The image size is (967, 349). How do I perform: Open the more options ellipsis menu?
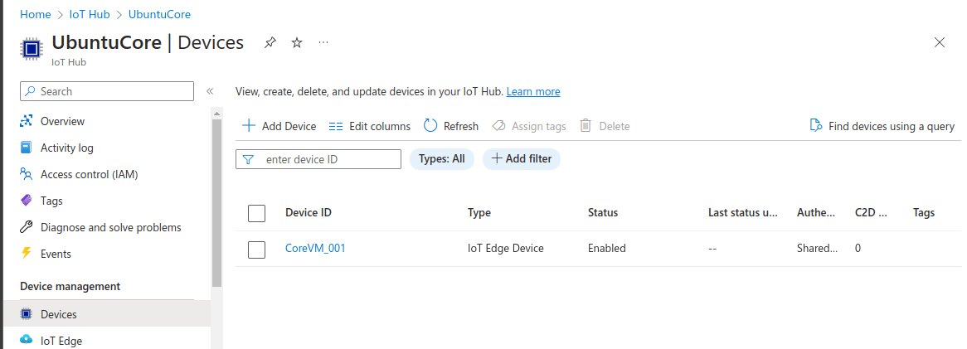(323, 42)
